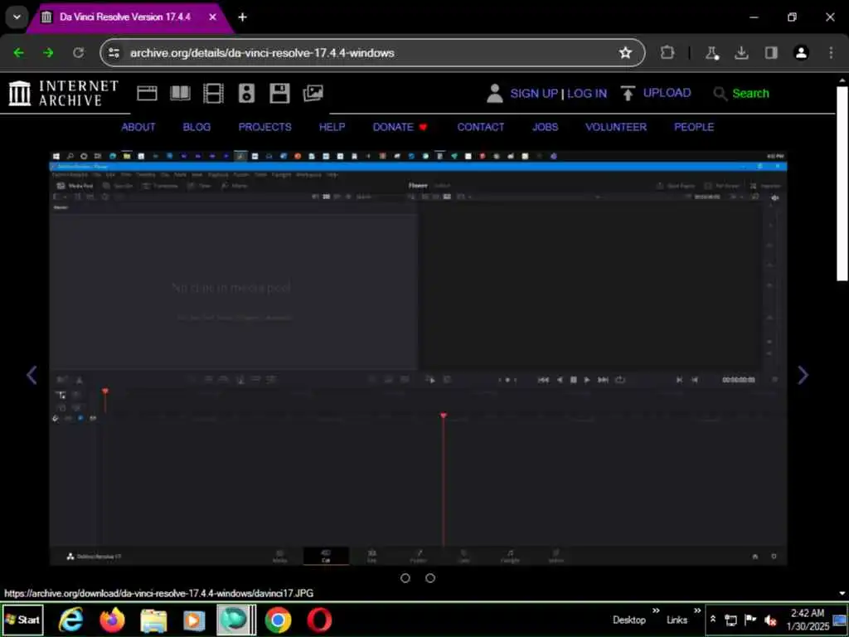This screenshot has width=849, height=637.
Task: Open the media player taskbar icon
Action: 194,620
